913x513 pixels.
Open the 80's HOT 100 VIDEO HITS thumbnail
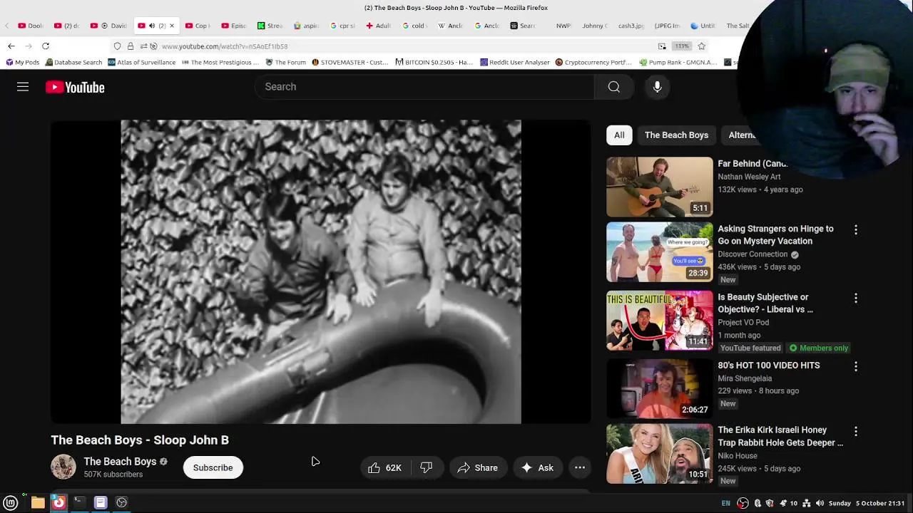(659, 388)
